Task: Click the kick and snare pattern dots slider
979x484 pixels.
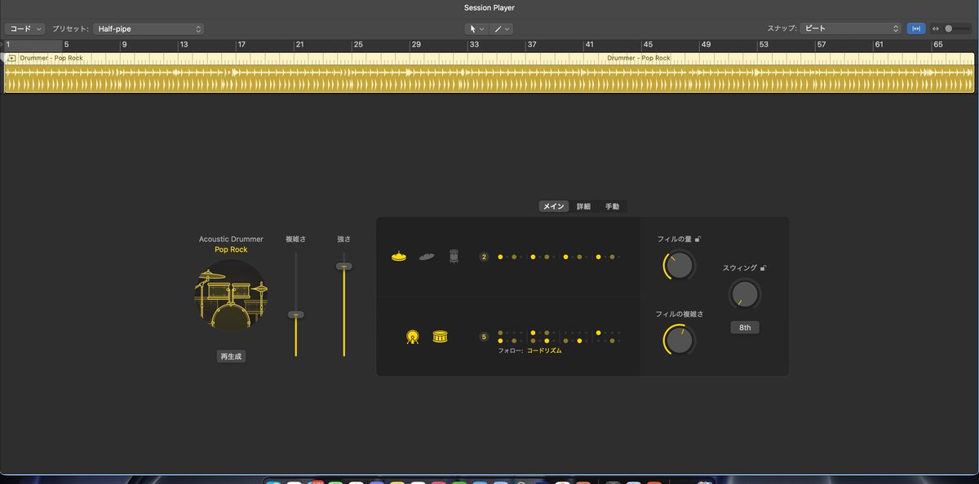Action: click(x=560, y=337)
